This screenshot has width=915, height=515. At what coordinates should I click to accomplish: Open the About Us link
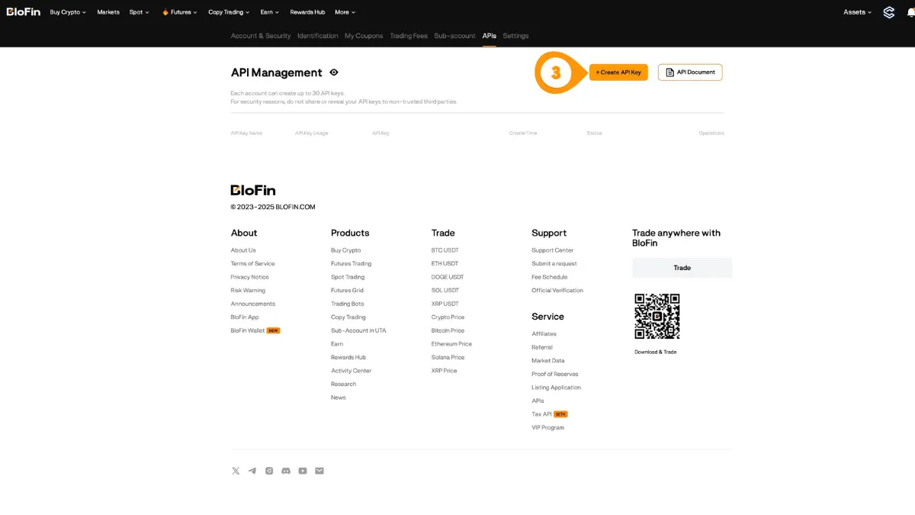[243, 250]
